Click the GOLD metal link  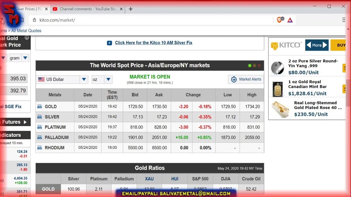[51, 107]
